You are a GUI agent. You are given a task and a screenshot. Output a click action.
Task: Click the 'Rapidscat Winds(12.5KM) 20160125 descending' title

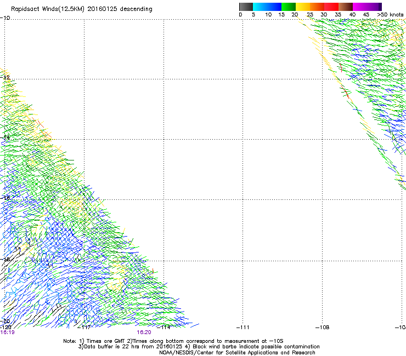point(82,9)
